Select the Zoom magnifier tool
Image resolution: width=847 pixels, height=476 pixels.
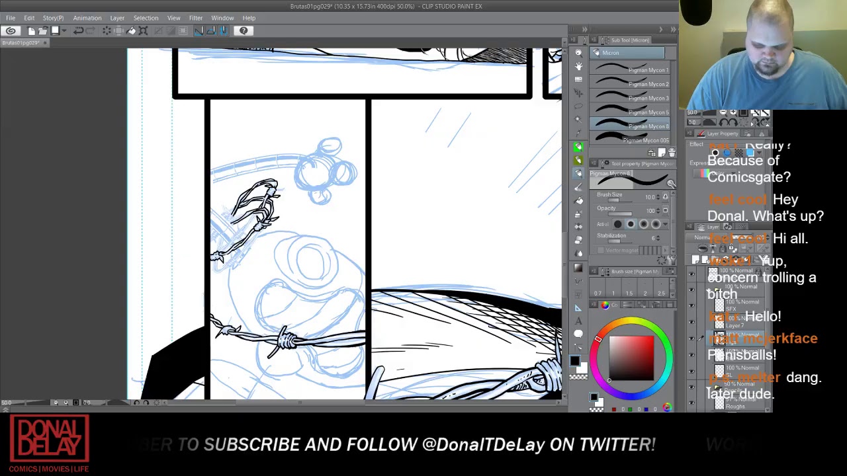click(x=578, y=53)
